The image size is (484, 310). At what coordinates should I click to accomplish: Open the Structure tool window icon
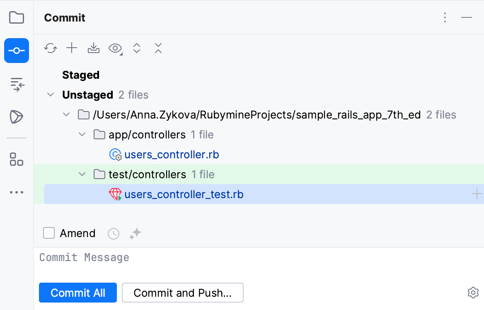[x=17, y=159]
